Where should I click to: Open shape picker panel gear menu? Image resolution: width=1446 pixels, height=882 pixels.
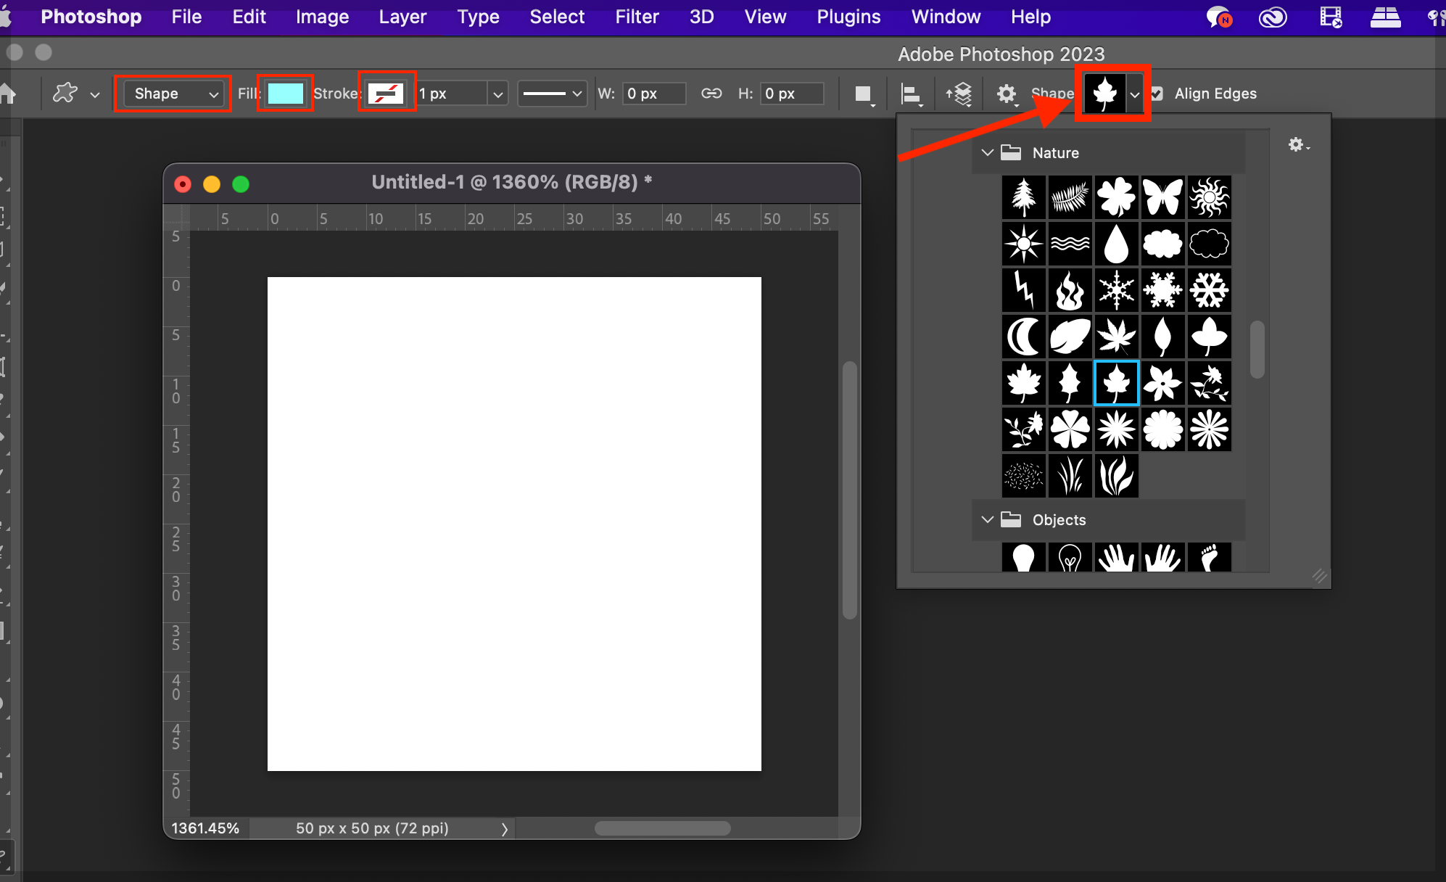click(1298, 145)
